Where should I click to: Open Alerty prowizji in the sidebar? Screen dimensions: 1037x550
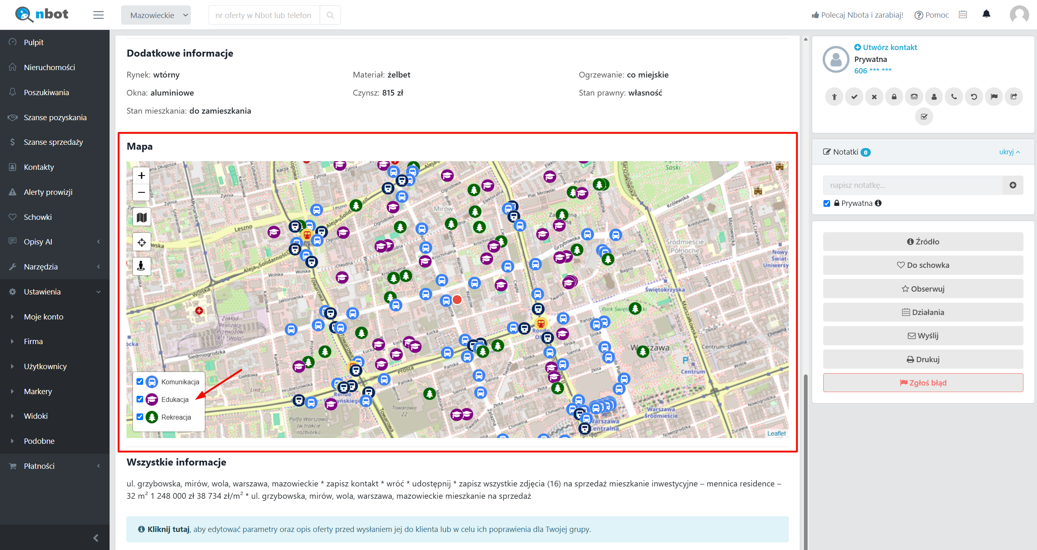[x=55, y=192]
